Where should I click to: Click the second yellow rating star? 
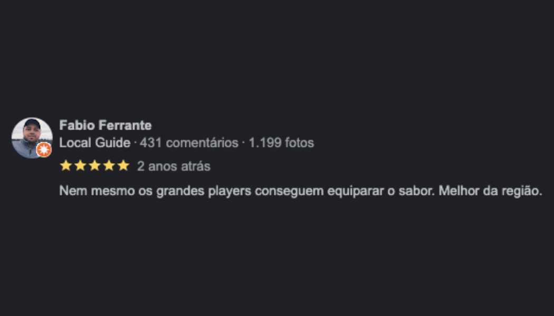(x=80, y=166)
